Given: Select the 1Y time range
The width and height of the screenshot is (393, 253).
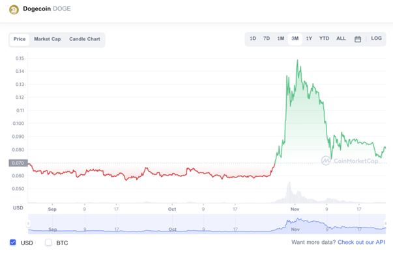Looking at the screenshot, I should (309, 39).
